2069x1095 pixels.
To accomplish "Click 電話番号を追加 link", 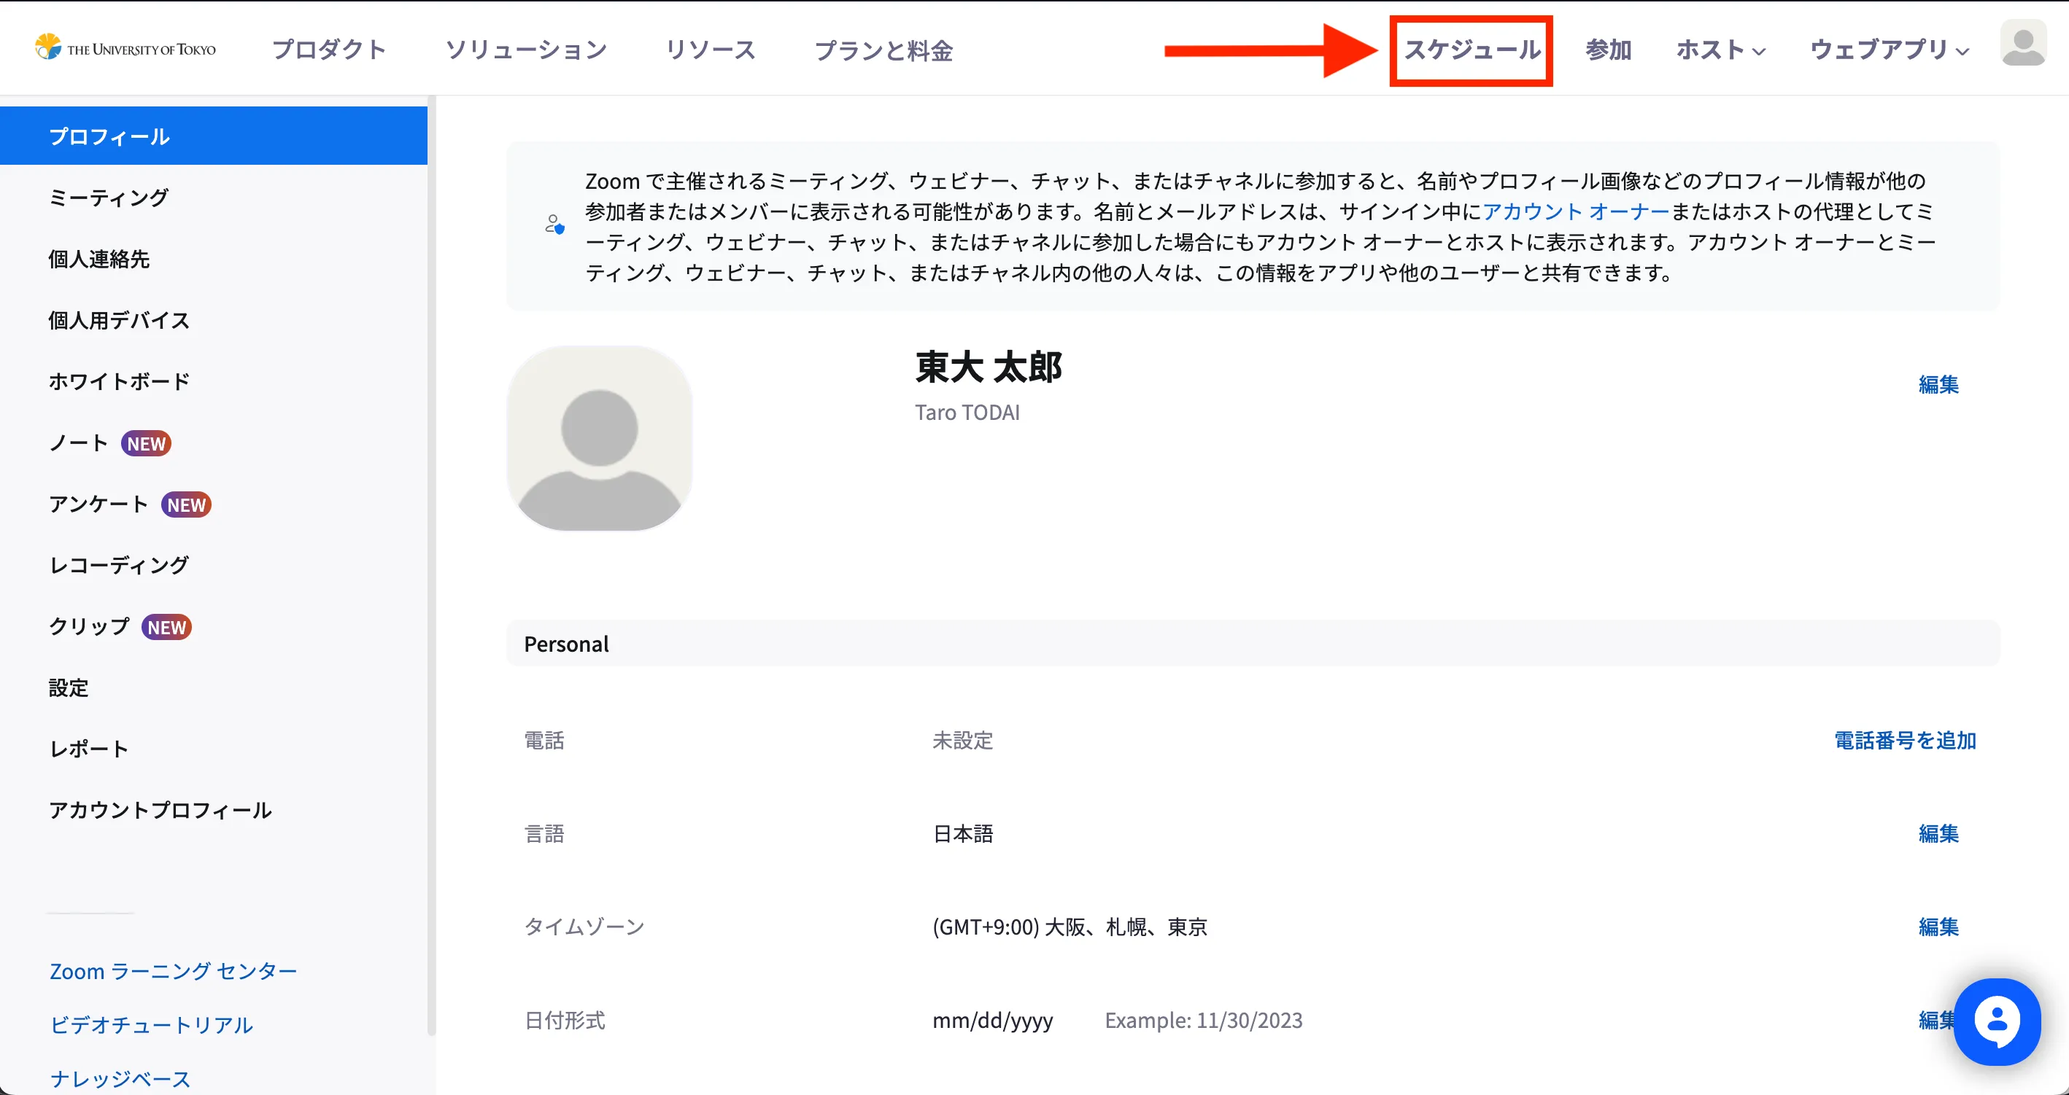I will pos(1904,740).
